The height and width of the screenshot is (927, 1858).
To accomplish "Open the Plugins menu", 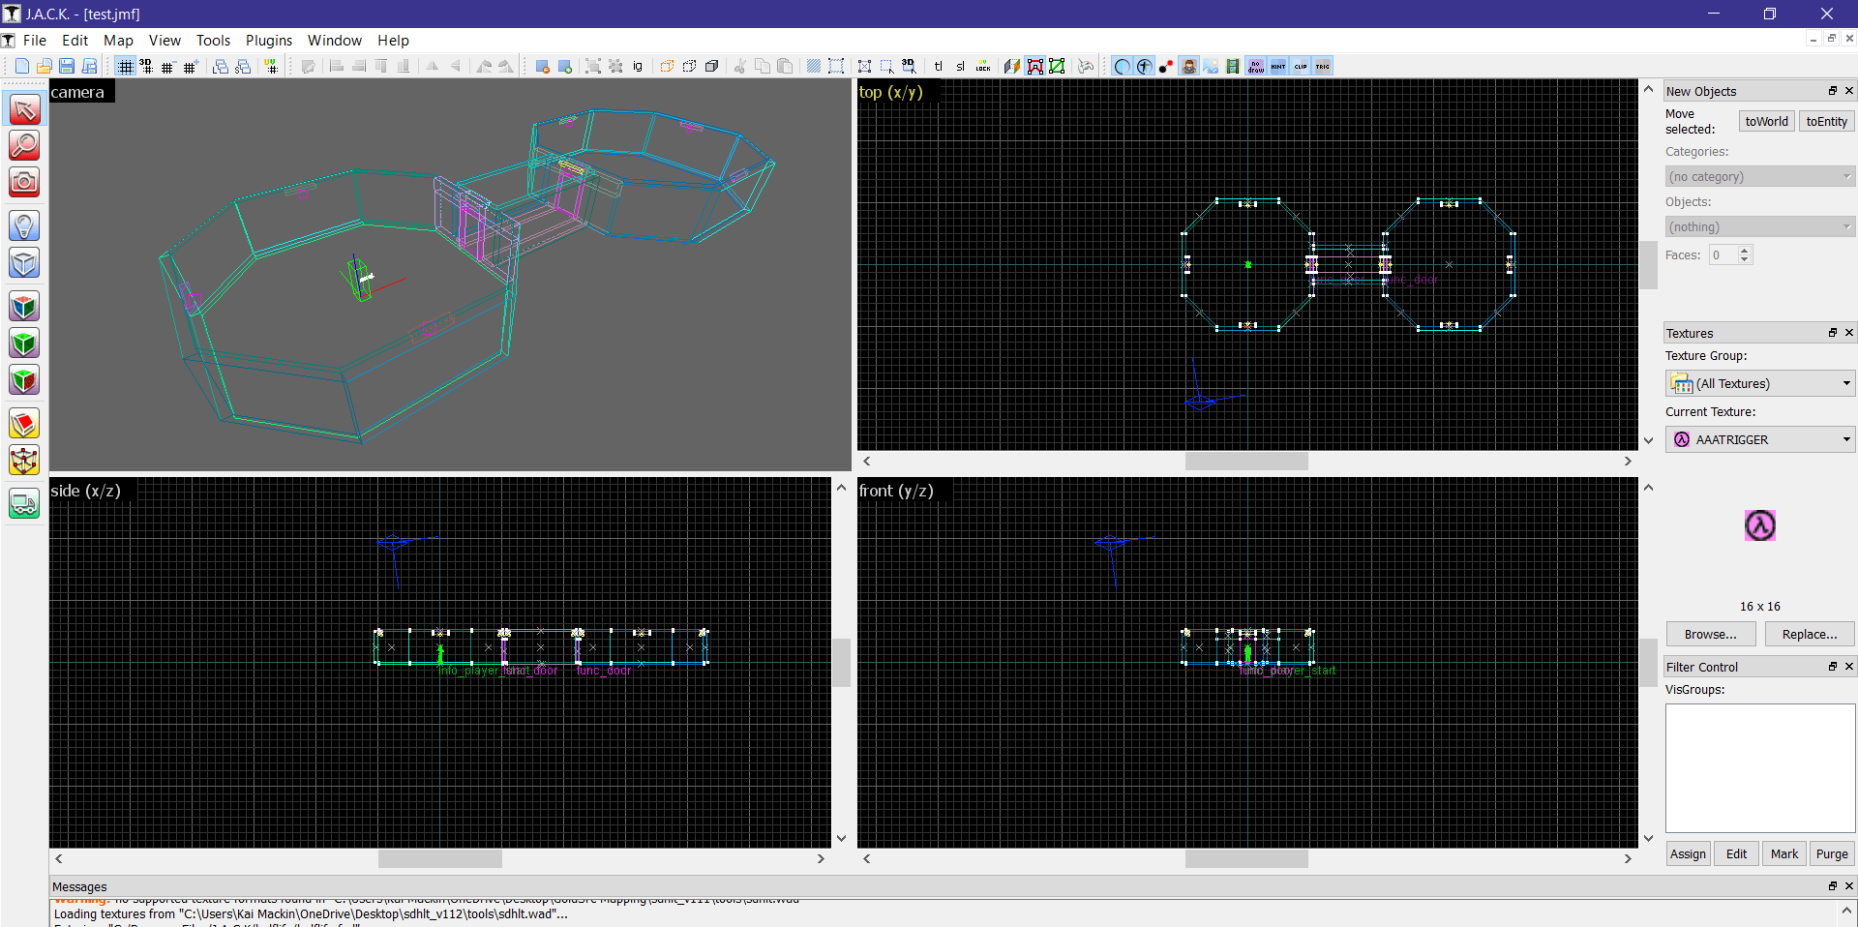I will (x=269, y=40).
